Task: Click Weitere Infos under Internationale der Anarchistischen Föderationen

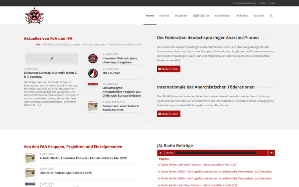Action: [x=168, y=114]
